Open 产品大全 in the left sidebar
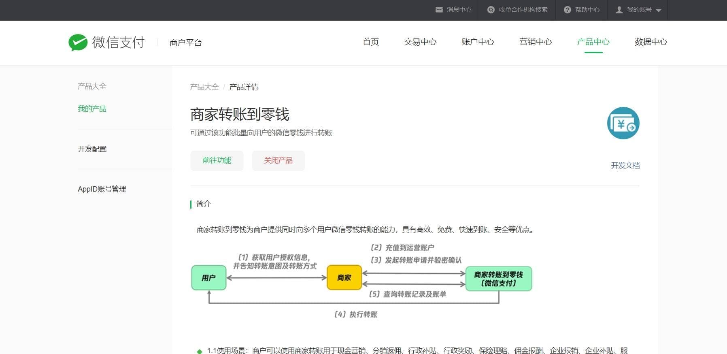Screen dimensions: 727x354 [92, 86]
